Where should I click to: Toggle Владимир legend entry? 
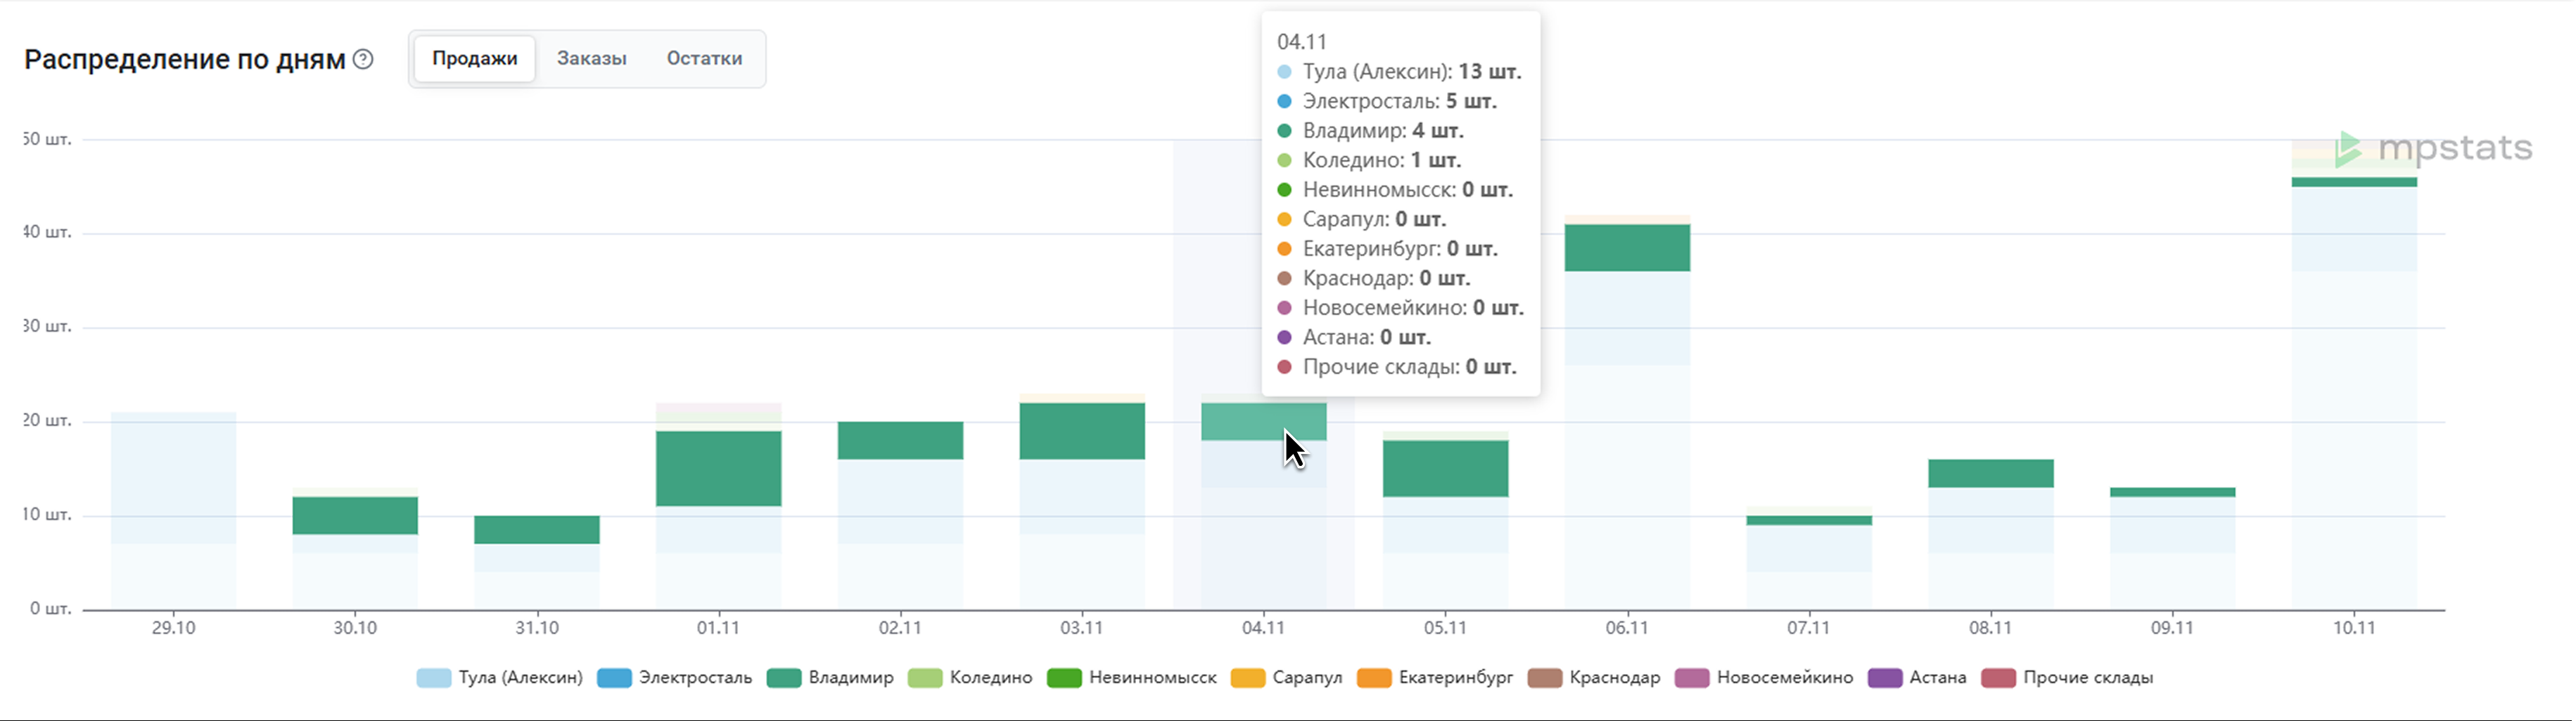pyautogui.click(x=830, y=678)
